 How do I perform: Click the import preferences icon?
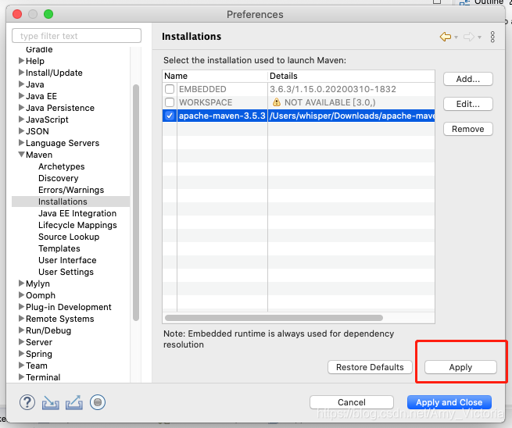(x=51, y=402)
